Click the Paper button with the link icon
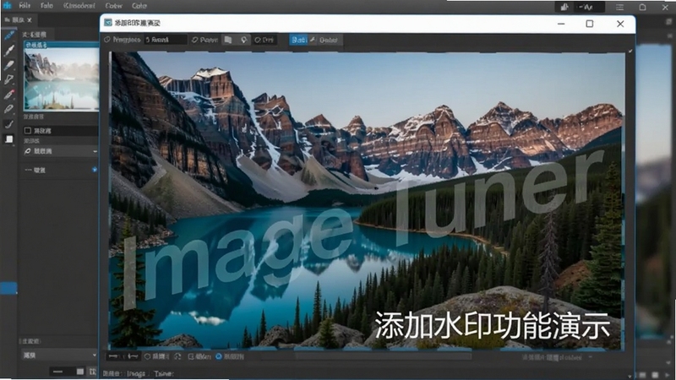 point(204,40)
